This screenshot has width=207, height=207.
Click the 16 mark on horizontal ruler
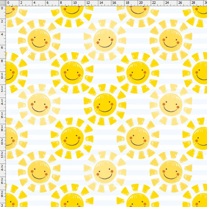tap(114, 2)
